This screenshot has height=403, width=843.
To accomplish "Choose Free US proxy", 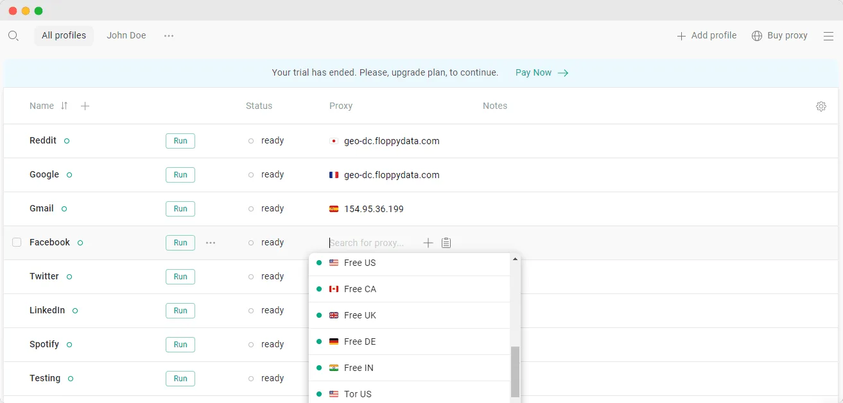I will [x=410, y=263].
